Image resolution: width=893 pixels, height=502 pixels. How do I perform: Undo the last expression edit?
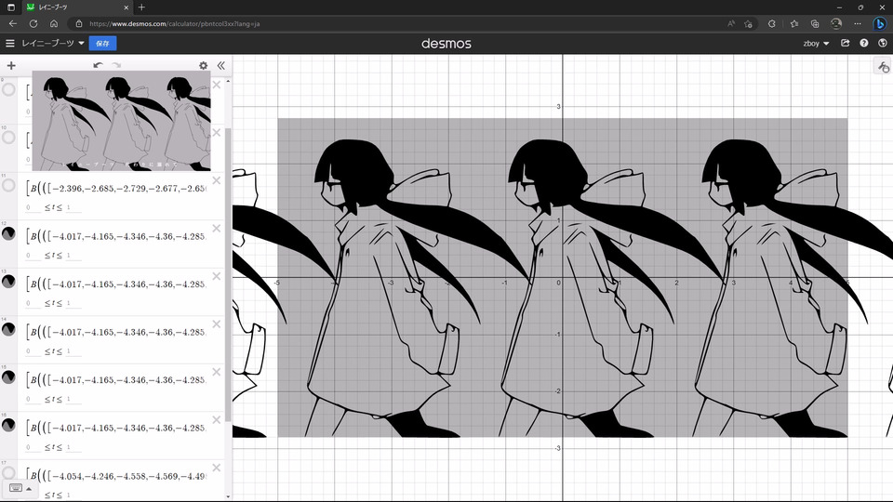[98, 65]
